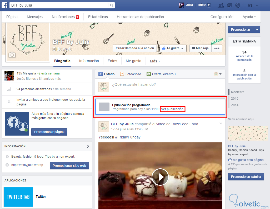Image resolution: width=270 pixels, height=209 pixels.
Task: Select the Oferta, evento icon
Action: (x=148, y=74)
